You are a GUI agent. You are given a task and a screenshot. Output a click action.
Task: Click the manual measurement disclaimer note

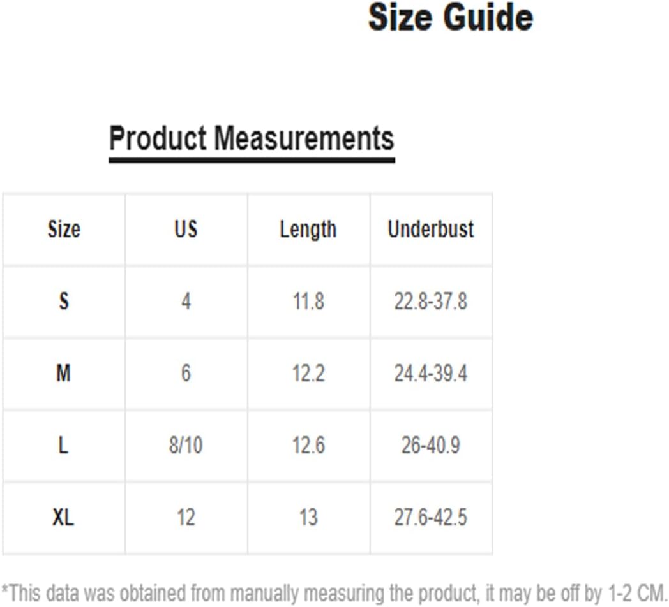(334, 594)
